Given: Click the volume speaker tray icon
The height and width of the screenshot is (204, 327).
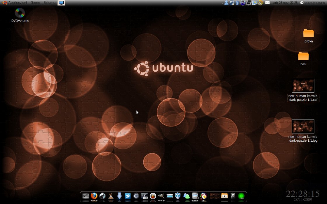Looking at the screenshot, I should 260,3.
